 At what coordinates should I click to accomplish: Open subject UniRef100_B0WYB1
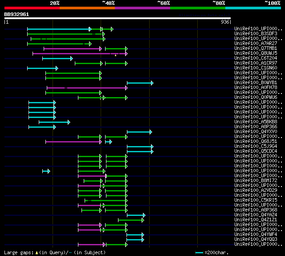click(x=256, y=83)
